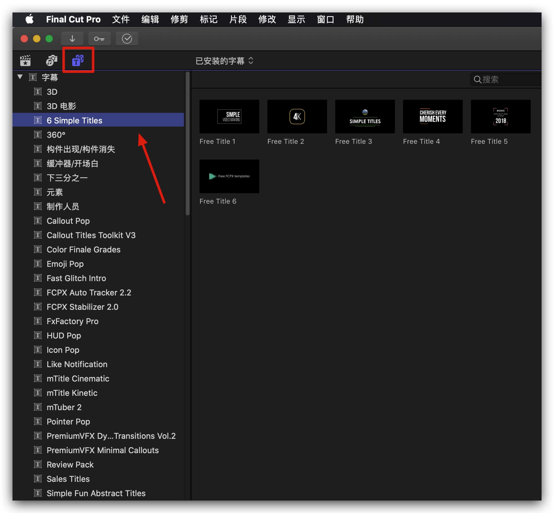This screenshot has height=513, width=554.
Task: Open the Final Cut Pro application menu
Action: (73, 19)
